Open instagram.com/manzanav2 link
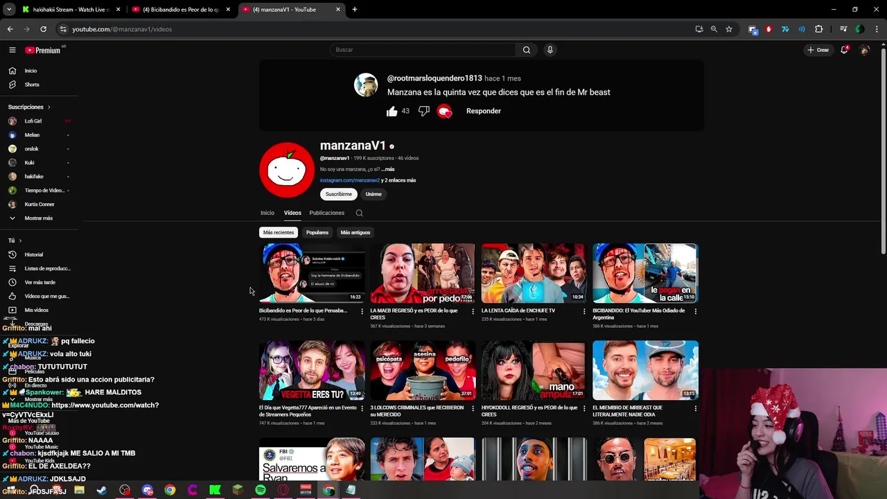This screenshot has width=887, height=499. pyautogui.click(x=350, y=180)
